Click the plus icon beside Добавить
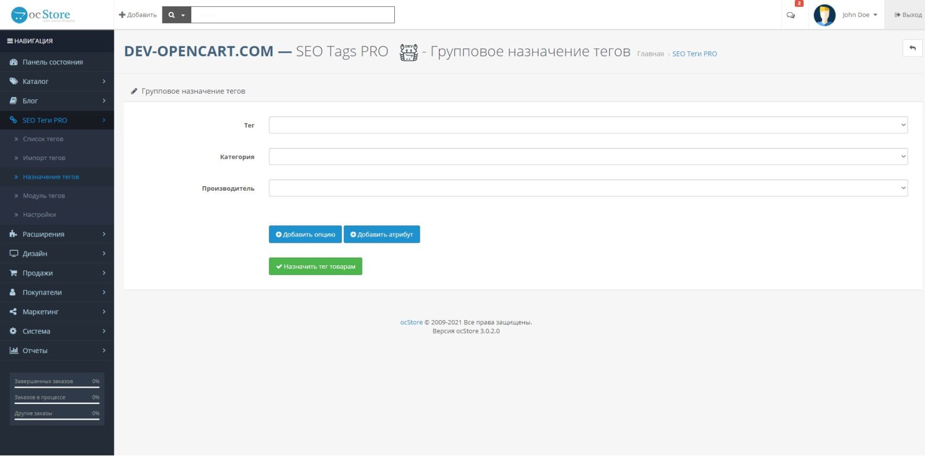This screenshot has height=456, width=925. click(x=122, y=15)
